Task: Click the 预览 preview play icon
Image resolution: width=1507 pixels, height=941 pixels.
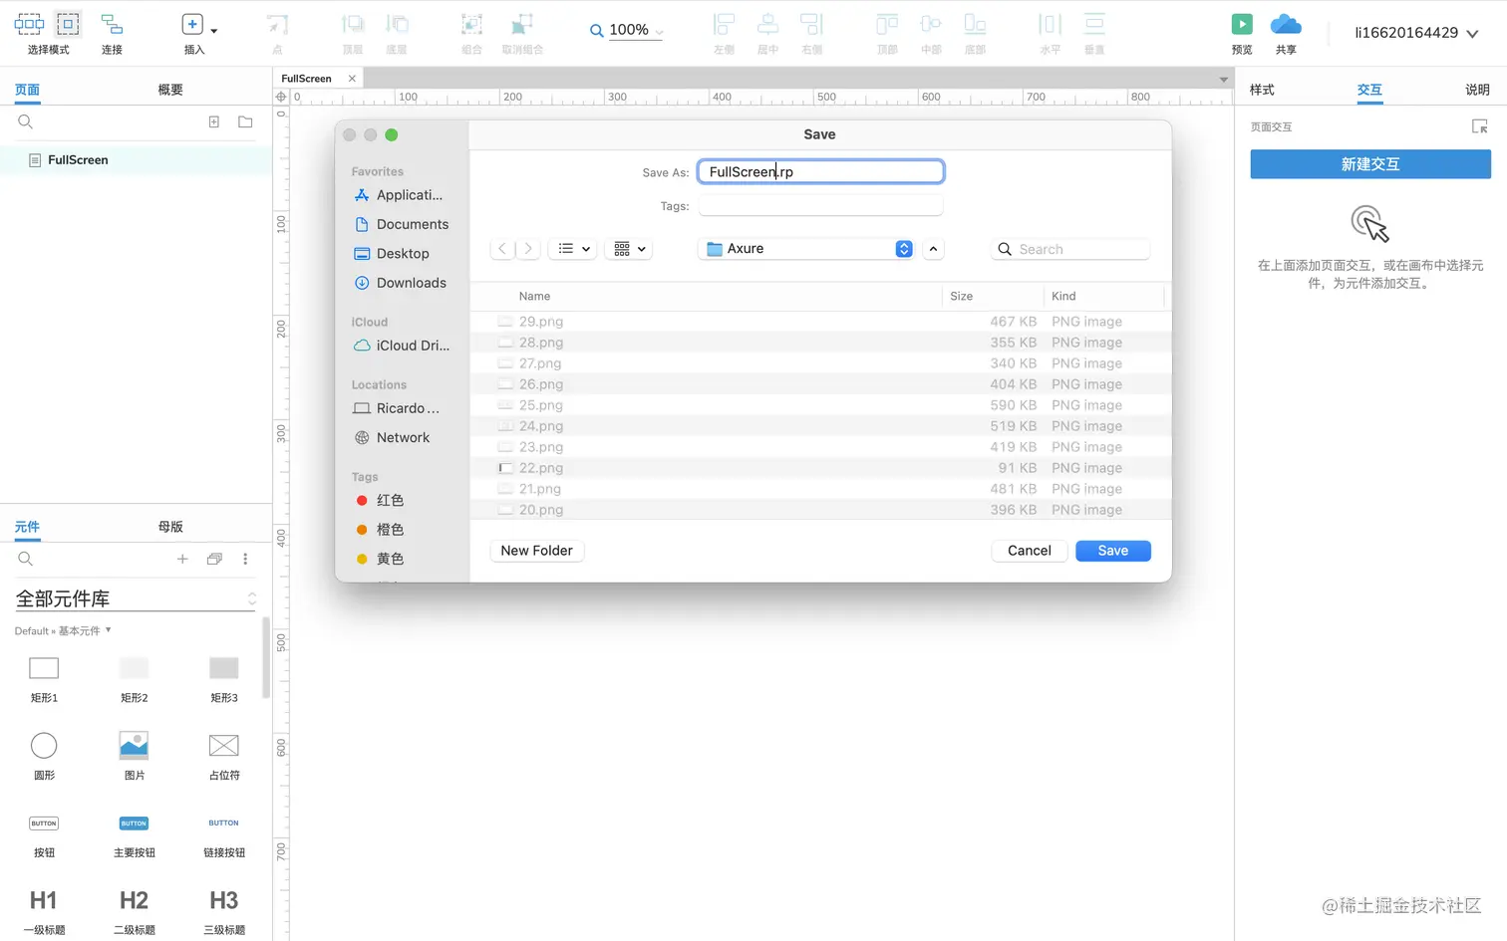Action: pyautogui.click(x=1242, y=24)
